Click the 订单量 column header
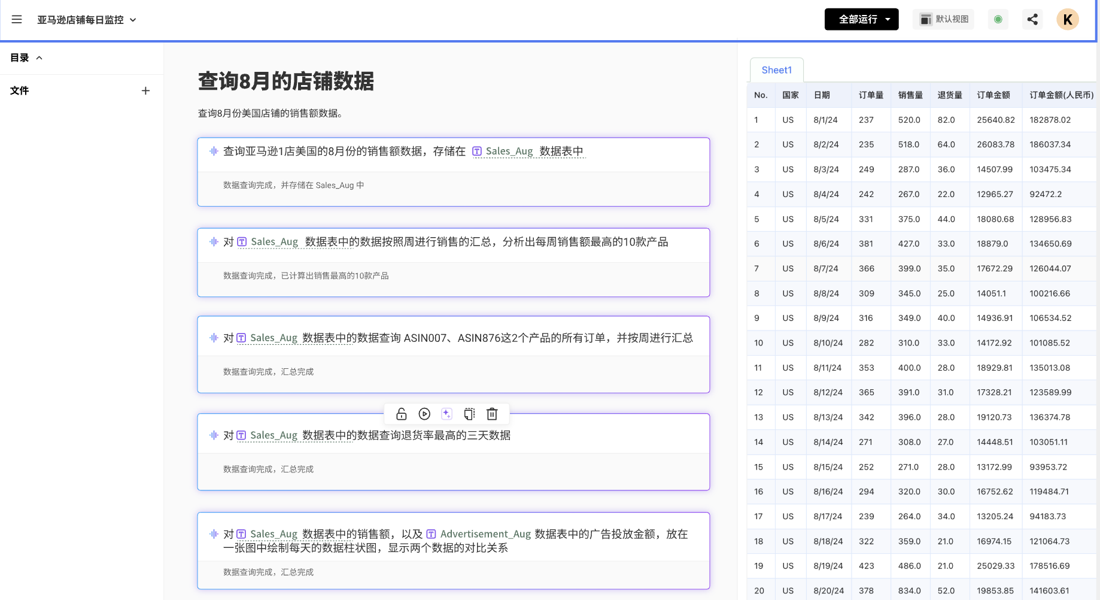This screenshot has height=600, width=1100. (871, 95)
